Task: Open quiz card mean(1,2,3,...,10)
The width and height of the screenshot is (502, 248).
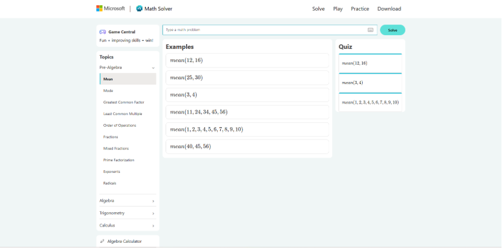Action: point(370,102)
